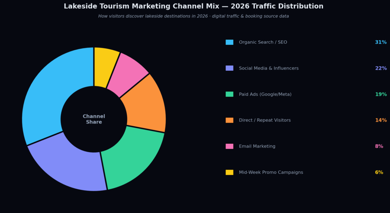This screenshot has width=390, height=213.
Task: Click the yellow Mid-Week Promo legend swatch
Action: click(x=229, y=172)
